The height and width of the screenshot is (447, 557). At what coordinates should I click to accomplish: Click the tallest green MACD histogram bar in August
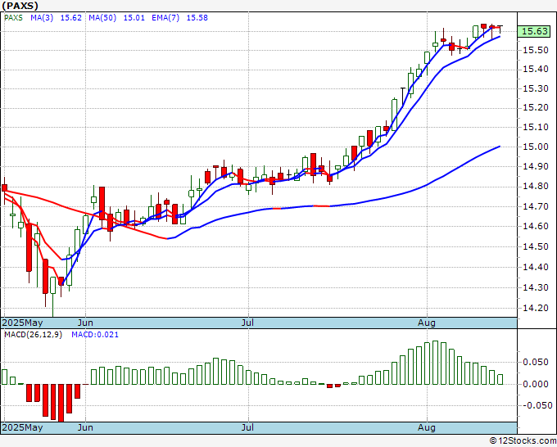coord(435,363)
